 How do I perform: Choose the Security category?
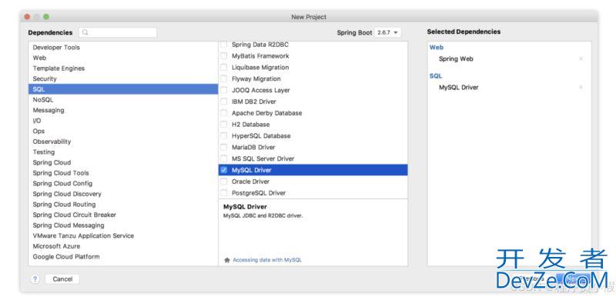[123, 78]
